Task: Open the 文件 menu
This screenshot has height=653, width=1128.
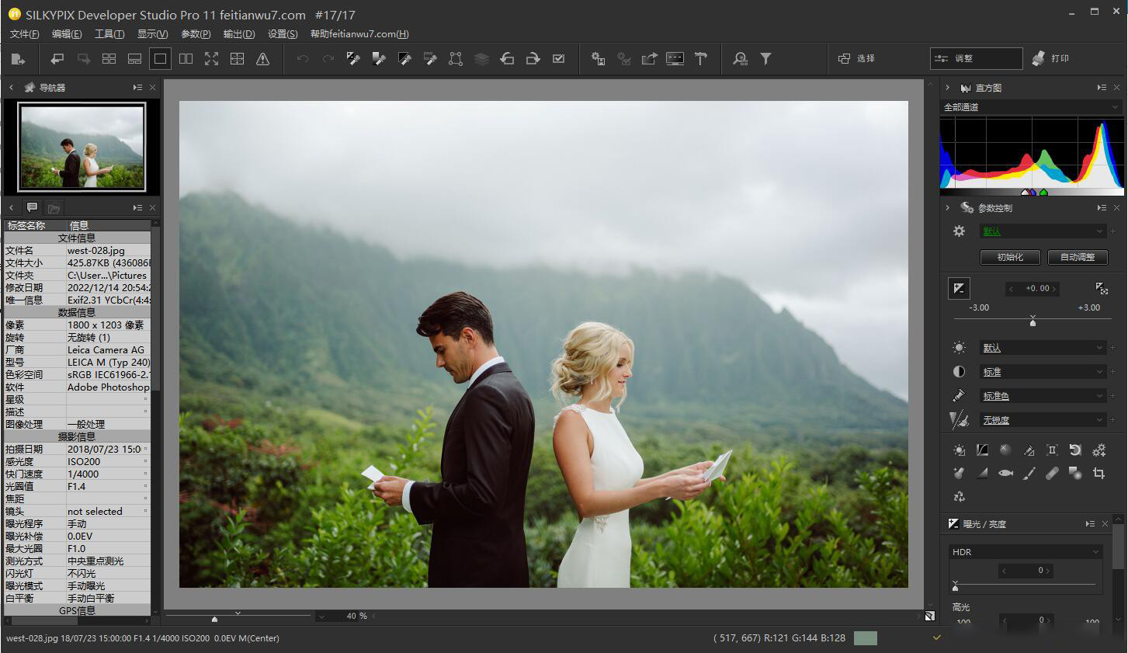Action: point(23,34)
